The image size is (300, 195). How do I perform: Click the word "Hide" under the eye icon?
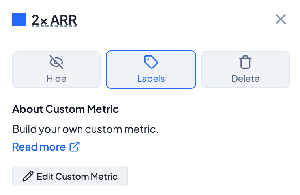coord(56,79)
